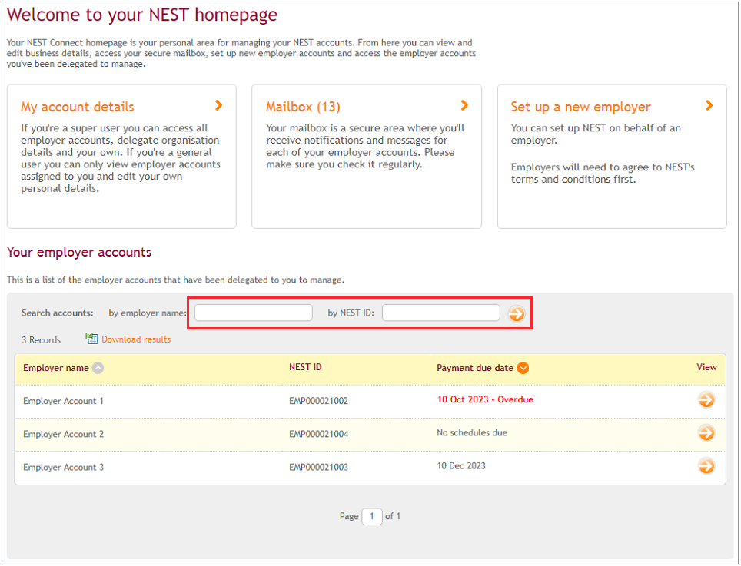Sort by Payment due date arrow
Screen dimensions: 741x566
coord(523,368)
